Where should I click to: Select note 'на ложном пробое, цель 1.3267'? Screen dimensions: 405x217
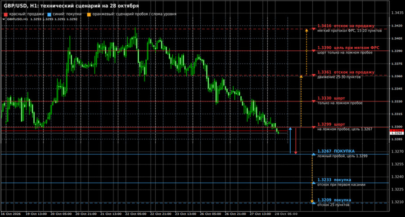tap(345, 129)
